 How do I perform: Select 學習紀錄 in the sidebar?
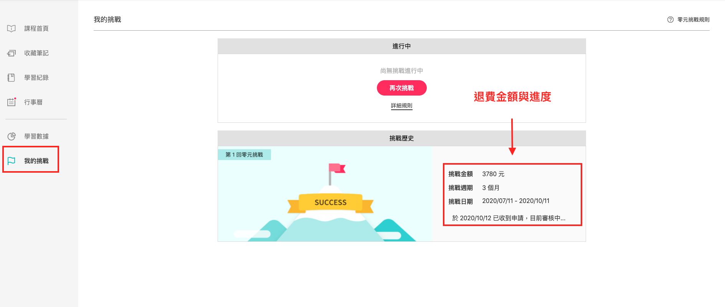point(36,78)
